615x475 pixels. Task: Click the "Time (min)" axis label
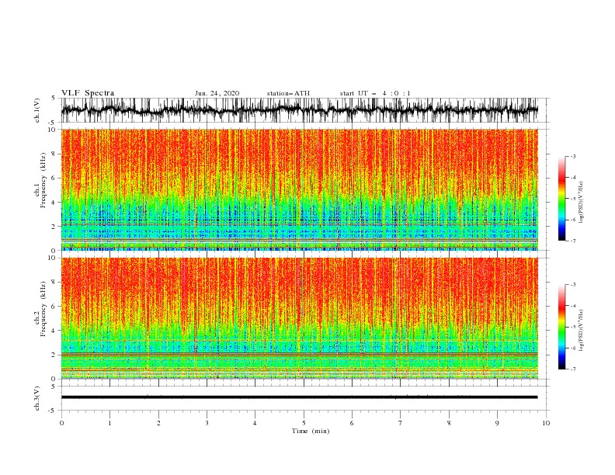pyautogui.click(x=311, y=431)
